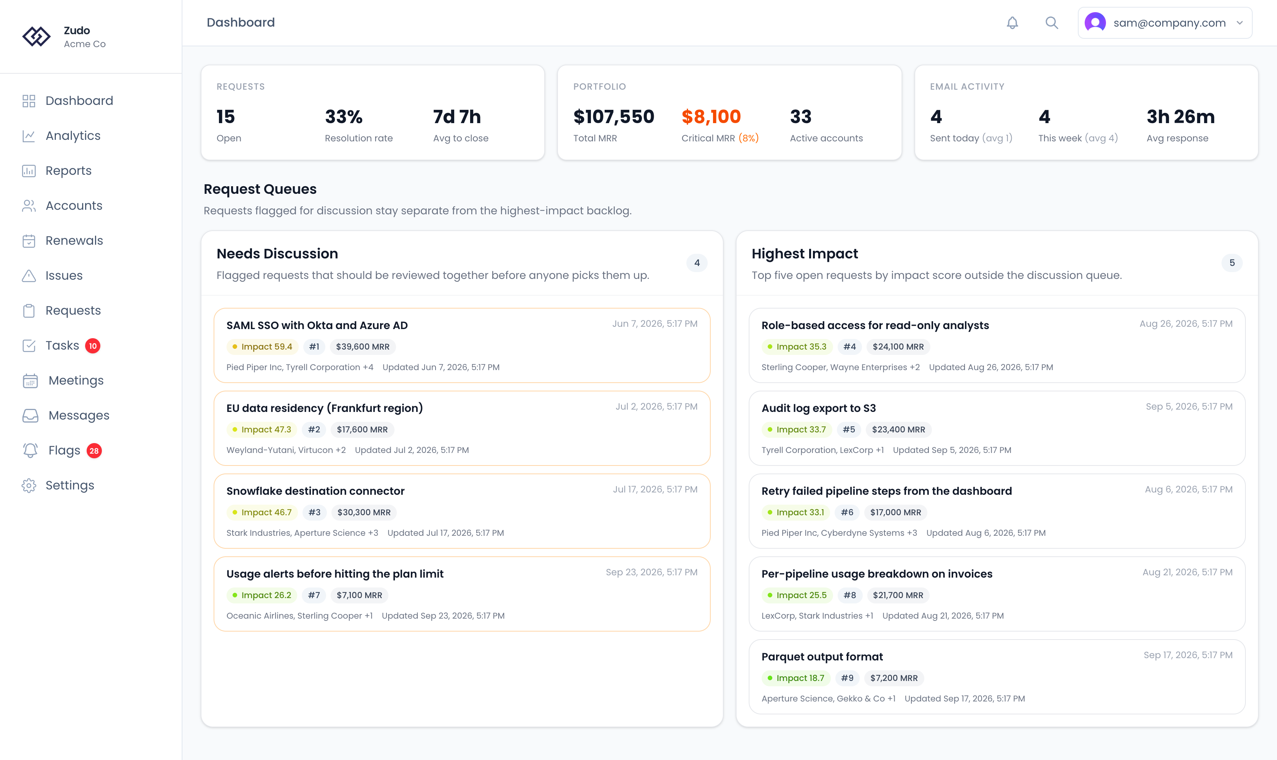Open Retry failed pipeline steps request

(997, 511)
